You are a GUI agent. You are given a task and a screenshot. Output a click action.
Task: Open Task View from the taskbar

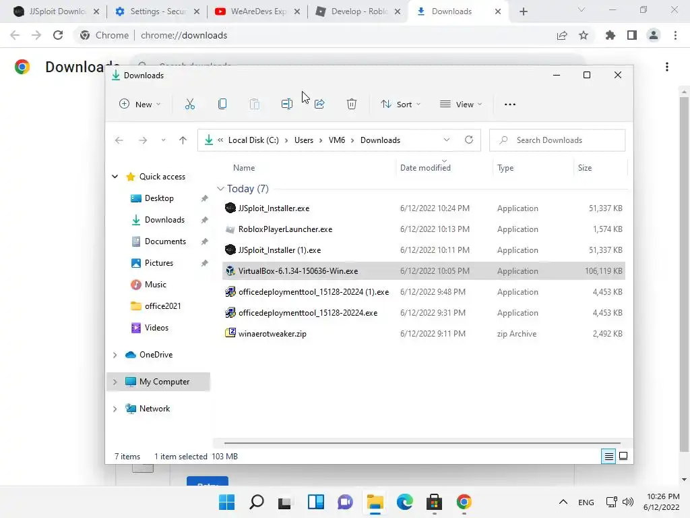pos(285,502)
